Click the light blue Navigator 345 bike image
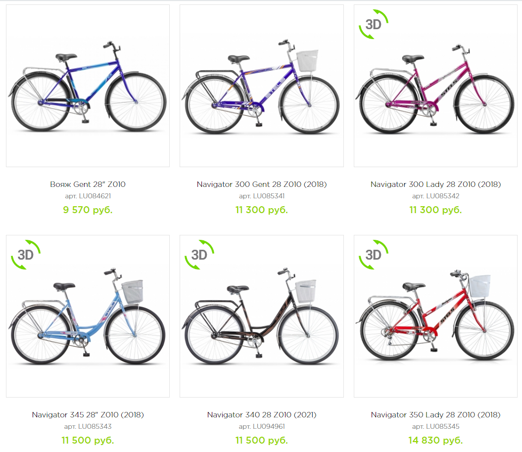522x452 pixels. click(88, 316)
